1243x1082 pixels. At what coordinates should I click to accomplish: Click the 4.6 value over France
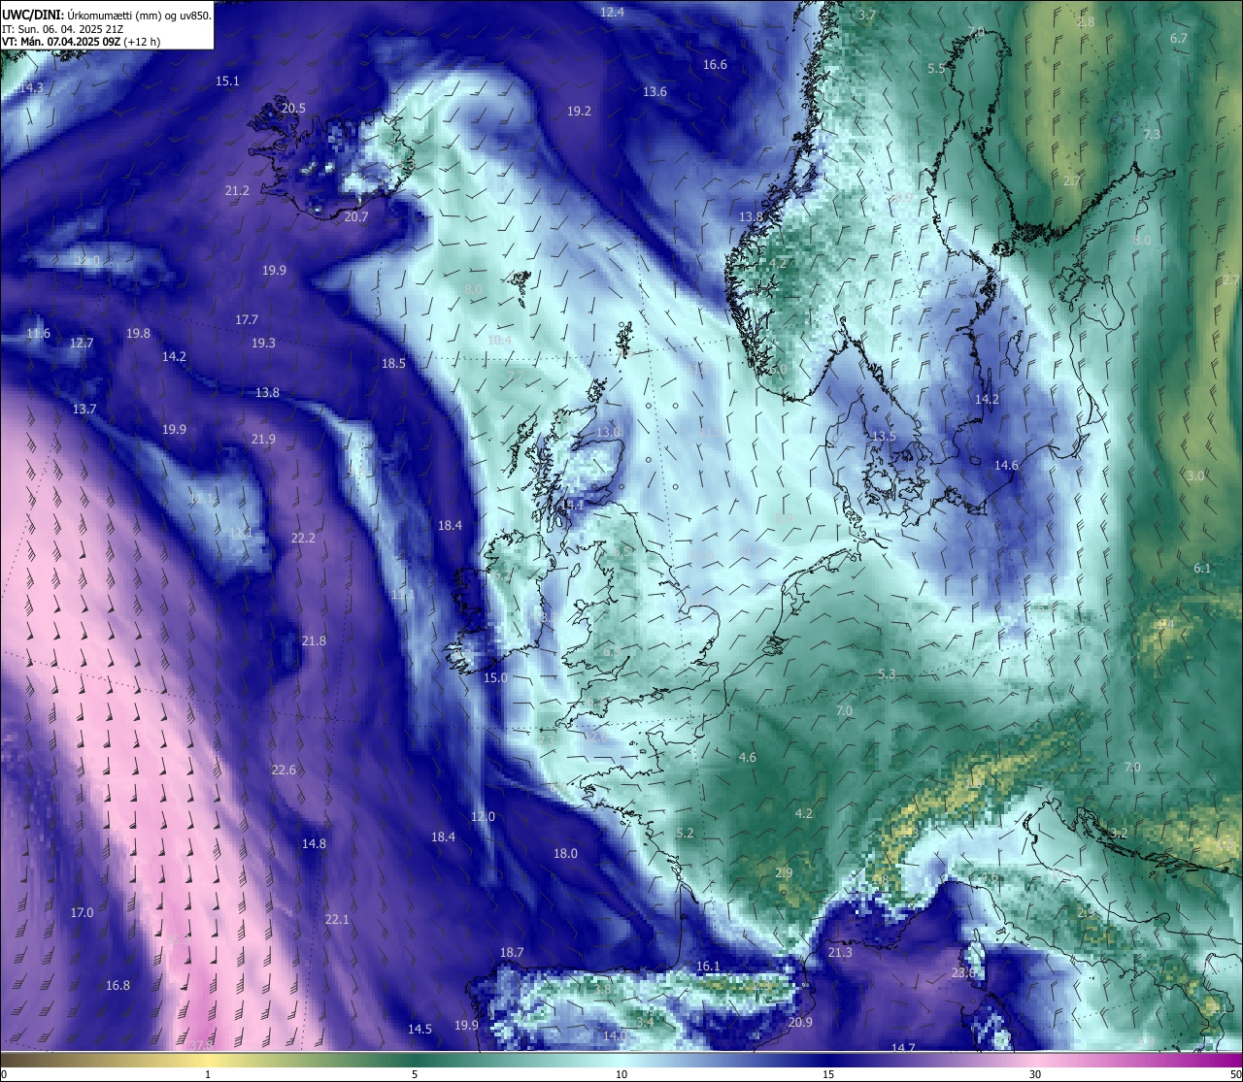[747, 758]
